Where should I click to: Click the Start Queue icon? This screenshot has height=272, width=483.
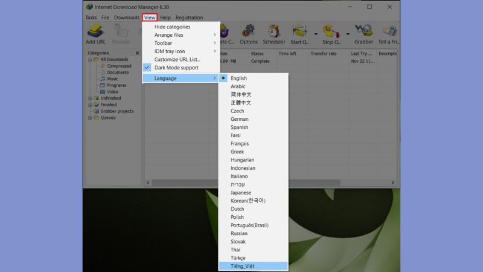click(x=299, y=31)
